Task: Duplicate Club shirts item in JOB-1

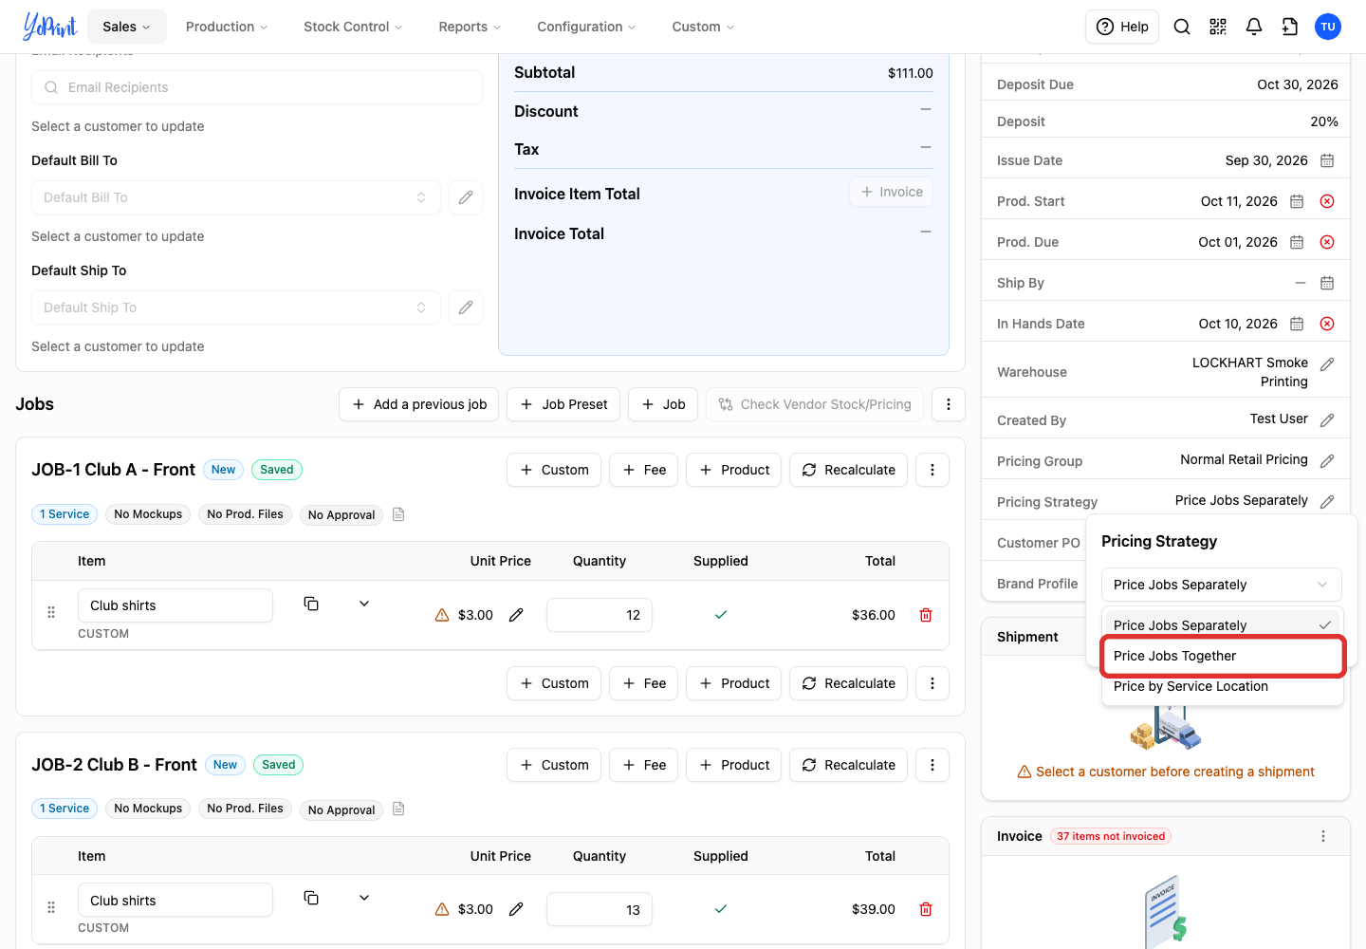Action: point(311,604)
